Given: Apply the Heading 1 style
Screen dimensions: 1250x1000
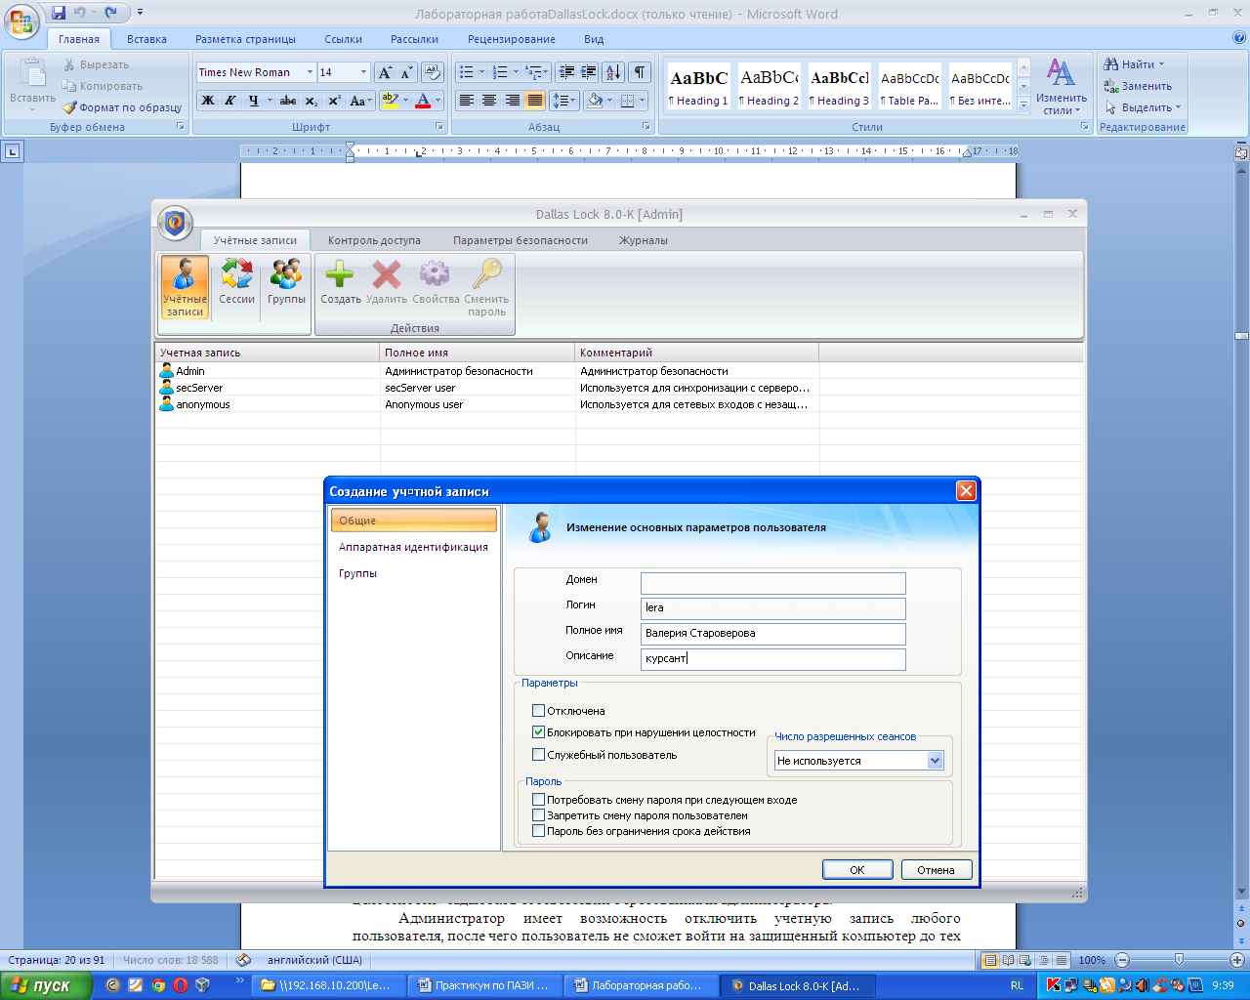Looking at the screenshot, I should (x=698, y=86).
